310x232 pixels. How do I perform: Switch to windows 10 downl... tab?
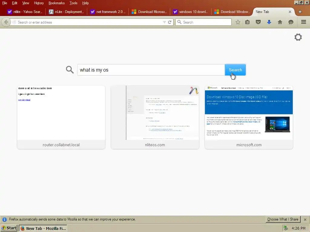tap(191, 12)
